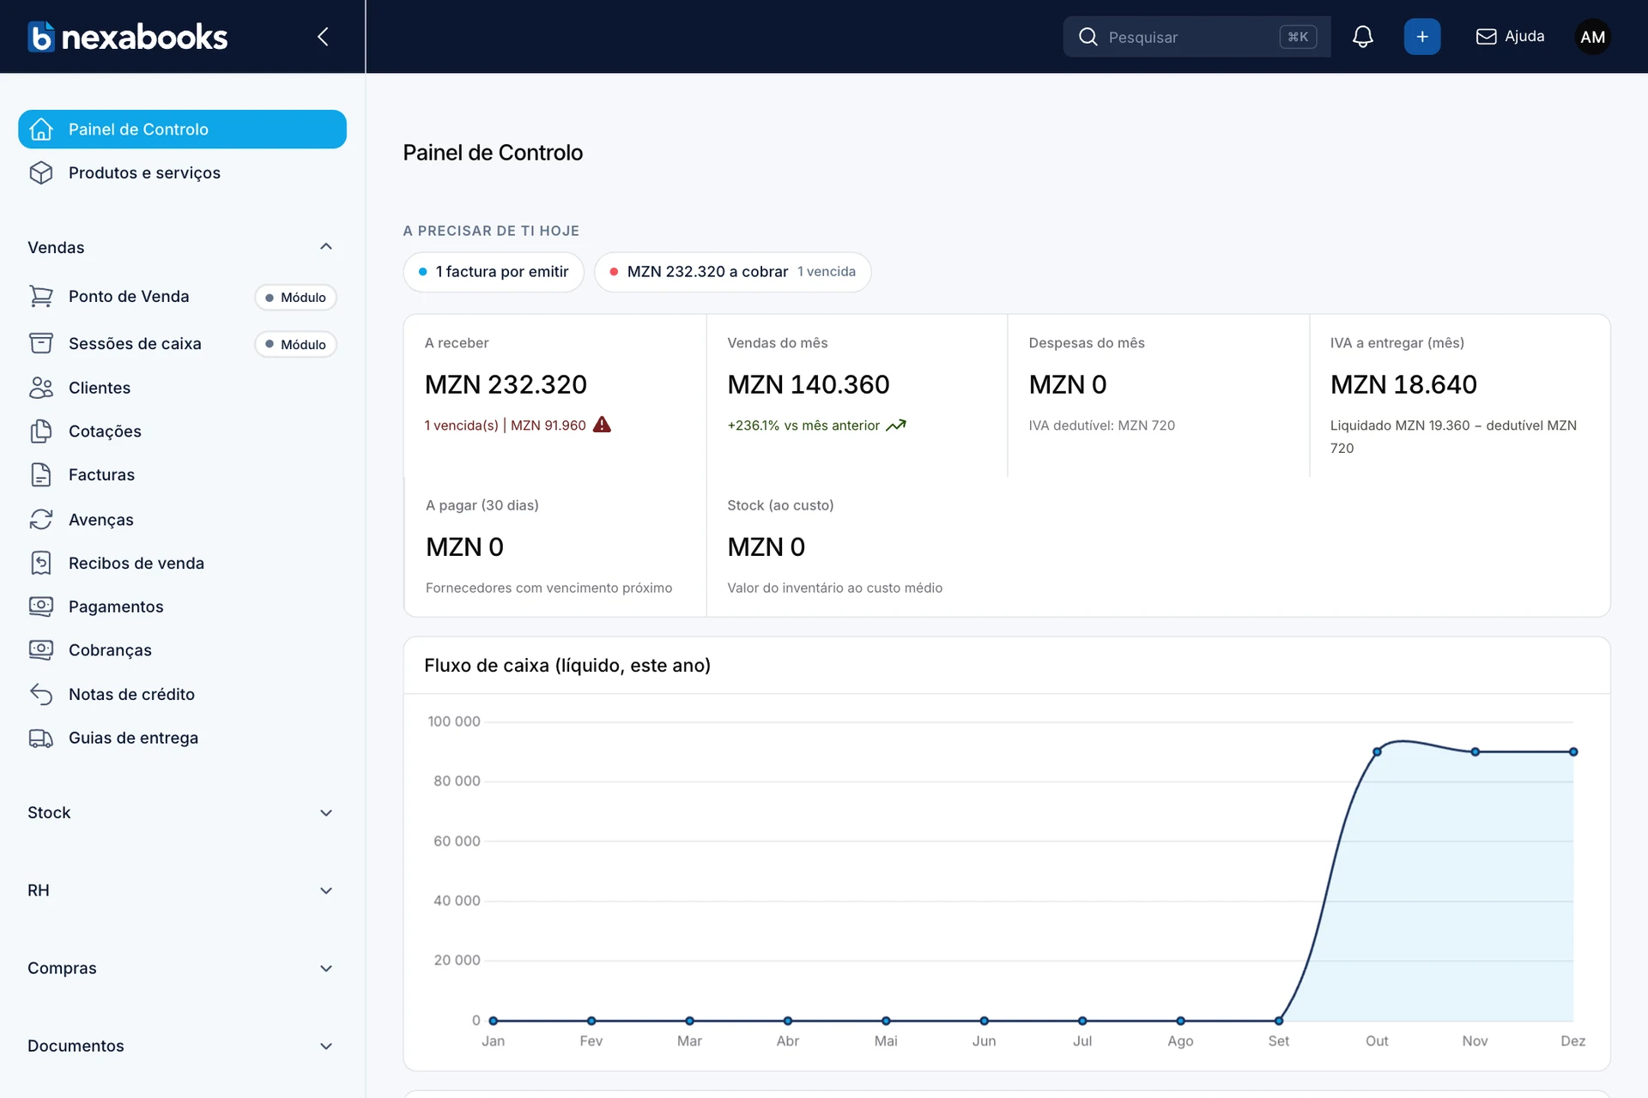Click the Vendas do mês MZN 140.360 value
Image resolution: width=1648 pixels, height=1098 pixels.
coord(809,385)
